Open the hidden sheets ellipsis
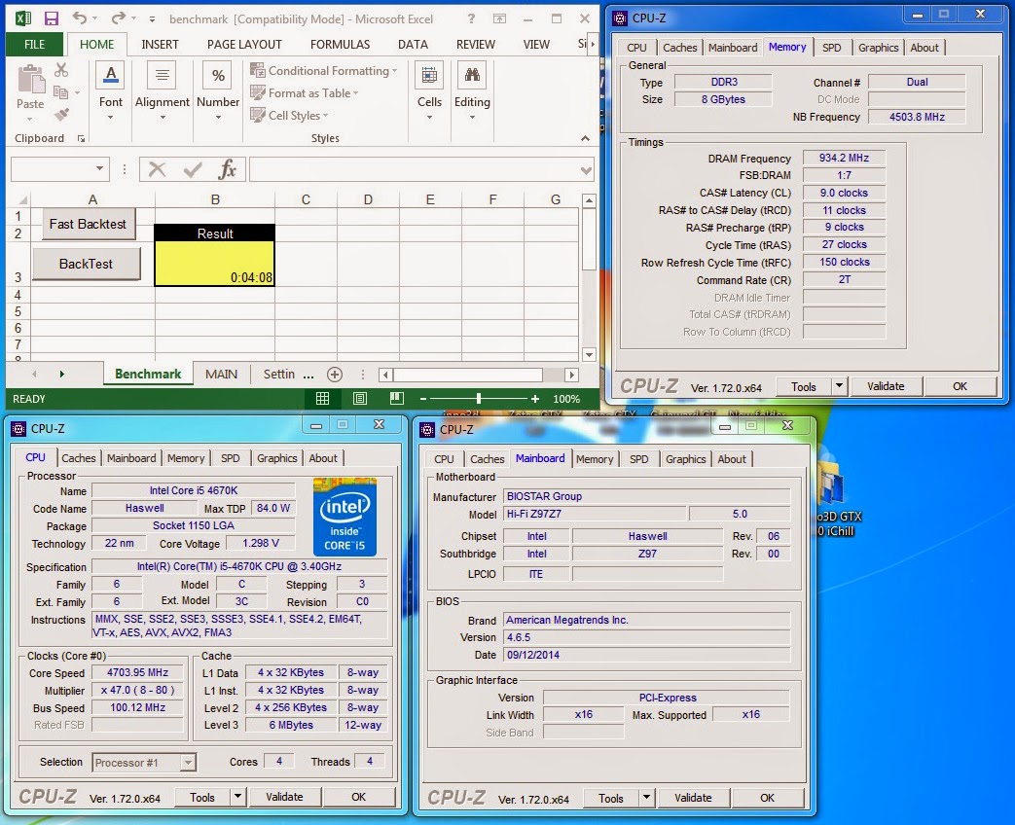The image size is (1015, 825). (308, 375)
